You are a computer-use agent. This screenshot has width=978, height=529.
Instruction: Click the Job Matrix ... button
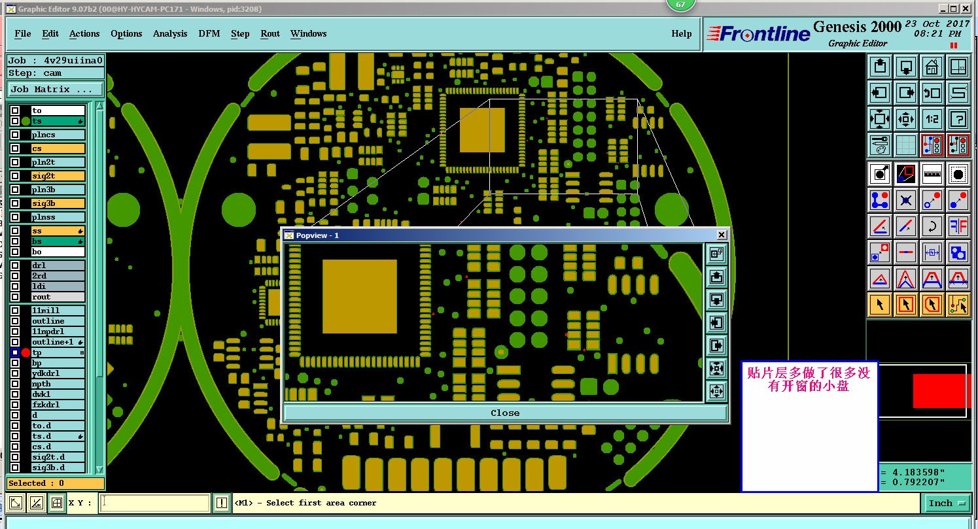pos(56,89)
